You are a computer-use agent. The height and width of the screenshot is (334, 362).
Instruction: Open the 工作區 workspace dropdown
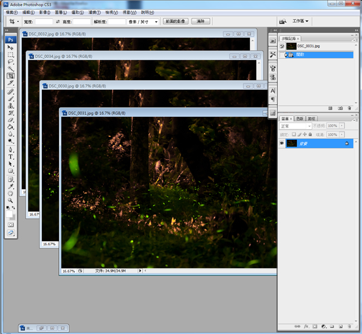(x=301, y=21)
